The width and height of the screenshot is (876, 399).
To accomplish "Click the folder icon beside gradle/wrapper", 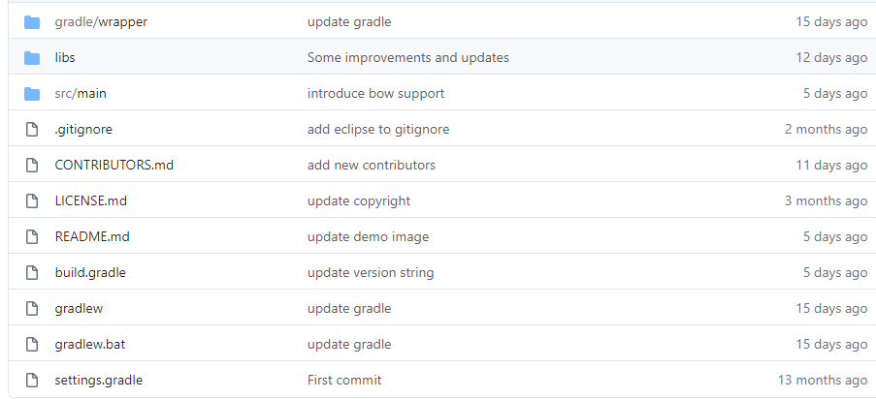I will pos(32,22).
